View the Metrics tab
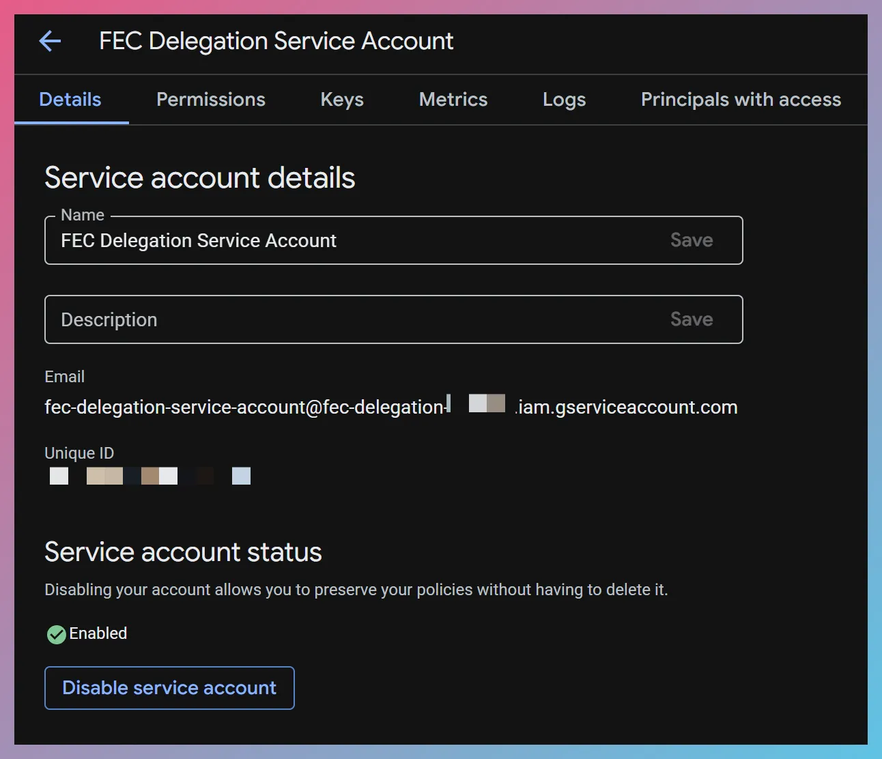Screen dimensions: 882x759 pos(453,100)
